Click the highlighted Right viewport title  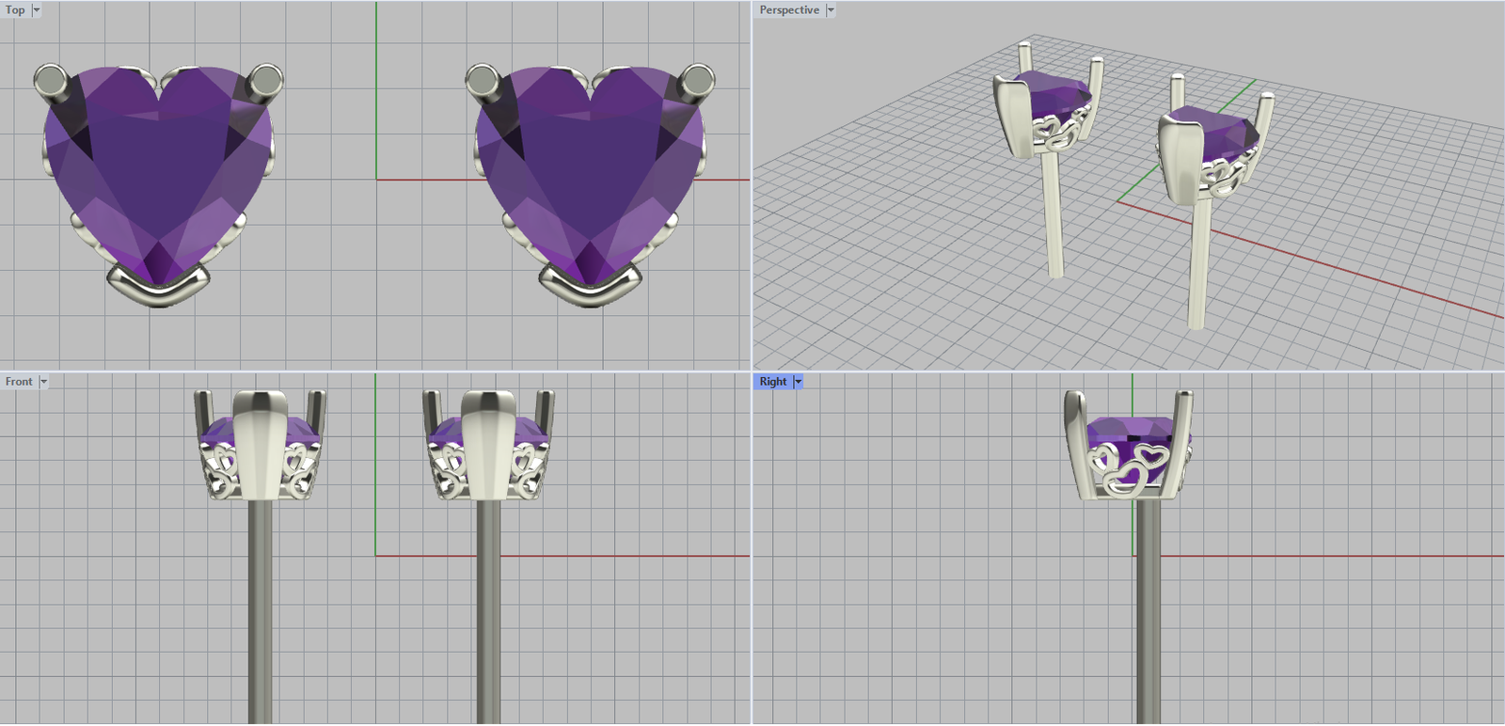coord(772,382)
